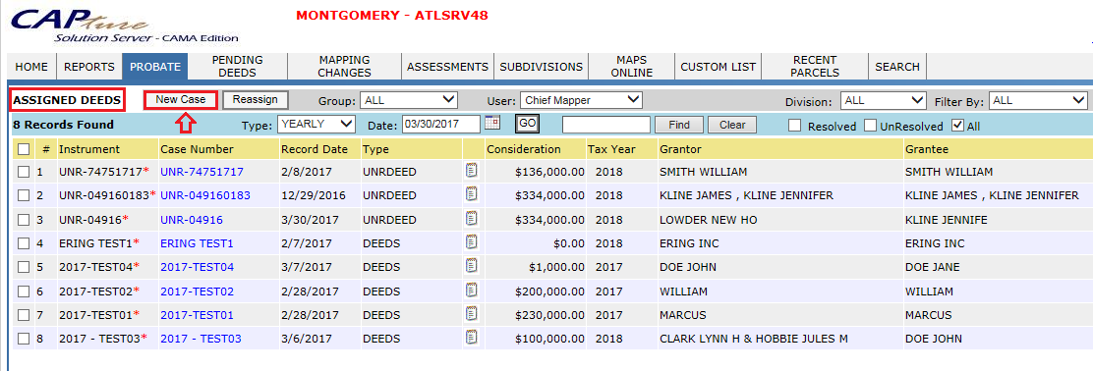Check the Resolved filter checkbox
The height and width of the screenshot is (371, 1093).
[x=794, y=126]
